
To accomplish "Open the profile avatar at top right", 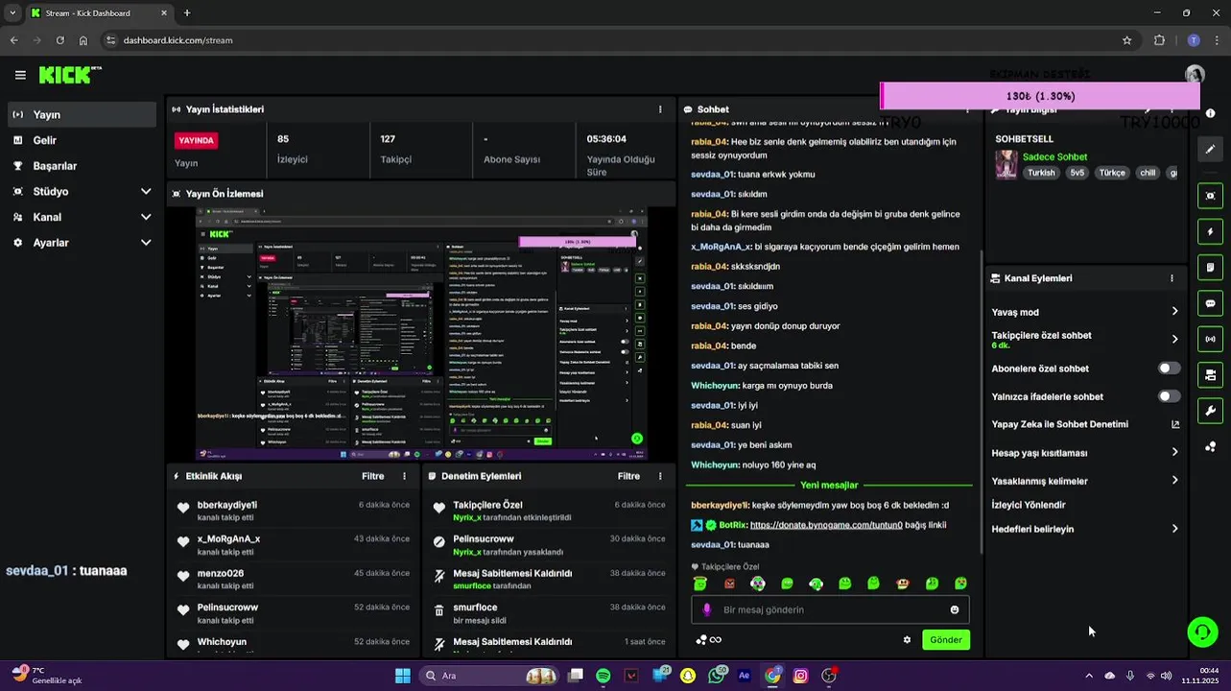I will [x=1195, y=75].
